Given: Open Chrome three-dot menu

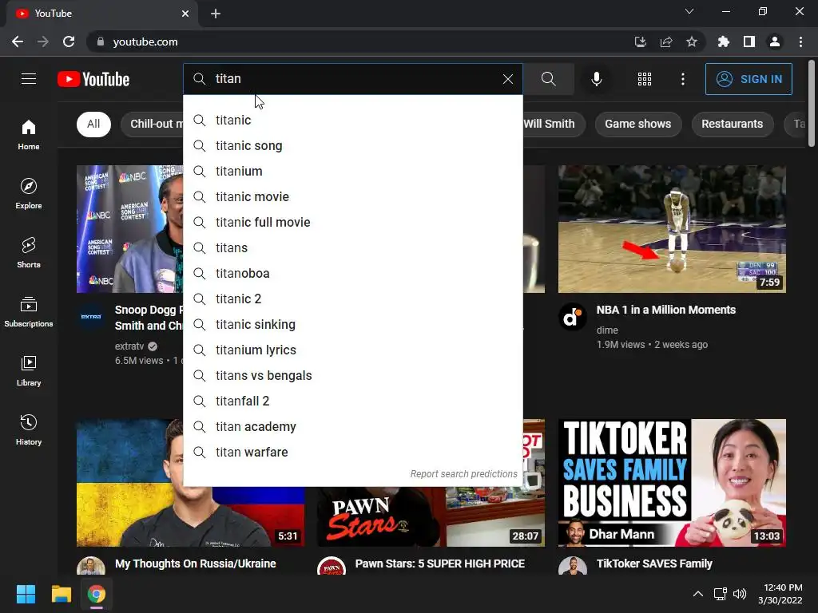Looking at the screenshot, I should click(x=800, y=42).
